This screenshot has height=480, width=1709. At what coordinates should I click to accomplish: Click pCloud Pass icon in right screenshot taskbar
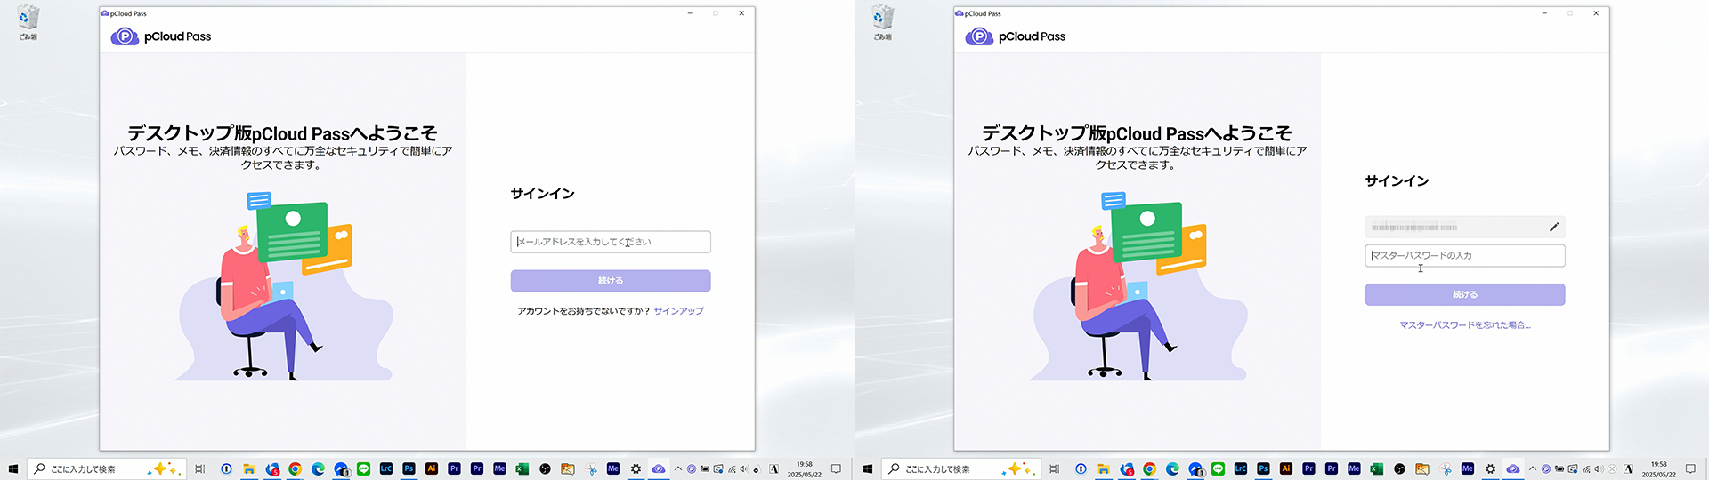tap(1512, 468)
